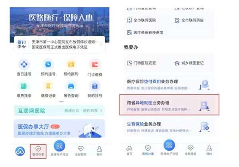Tap the 当日挂号 icon
239x167 pixels.
click(x=24, y=64)
